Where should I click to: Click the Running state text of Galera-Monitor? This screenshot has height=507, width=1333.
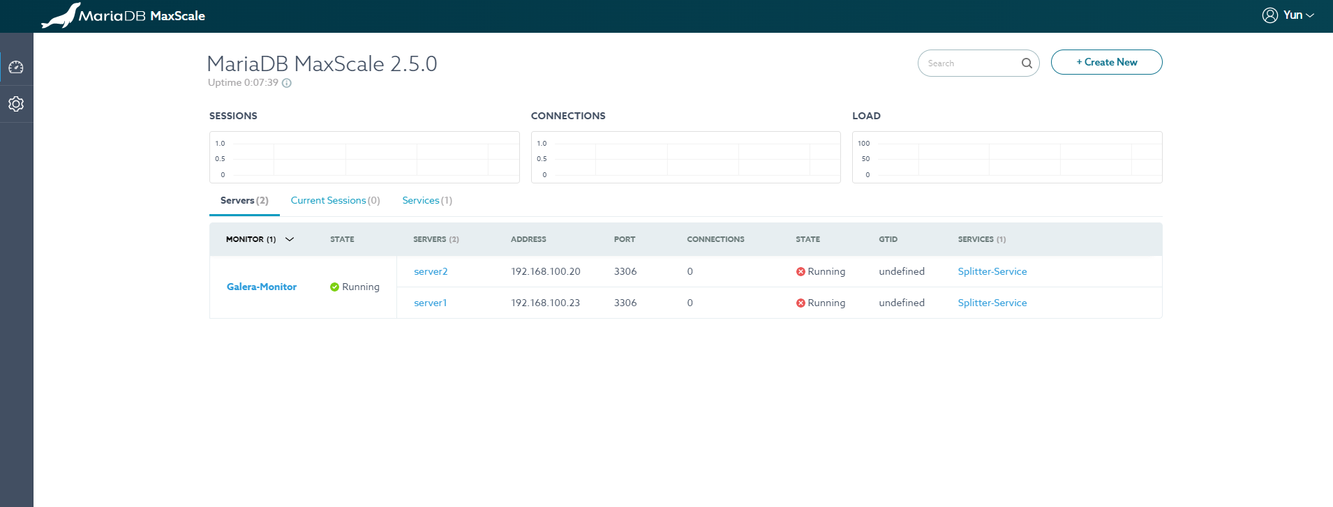coord(361,287)
